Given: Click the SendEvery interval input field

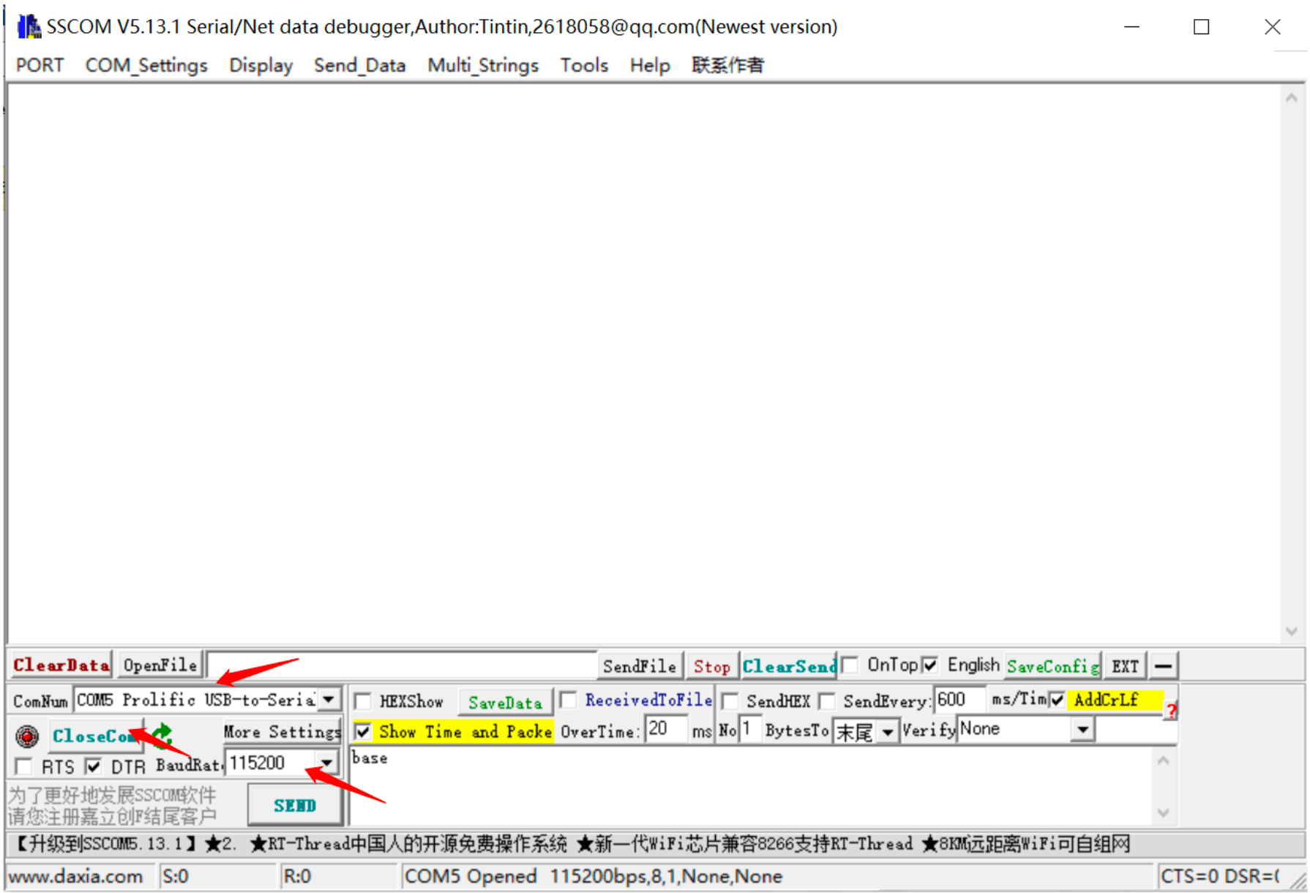Looking at the screenshot, I should click(958, 700).
